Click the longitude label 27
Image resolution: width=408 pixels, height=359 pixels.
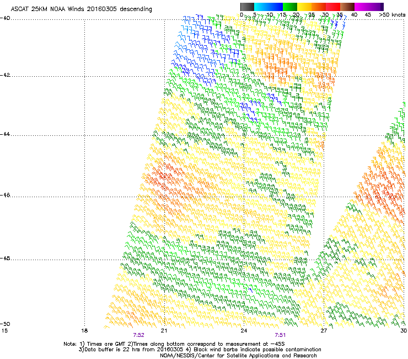(x=324, y=331)
